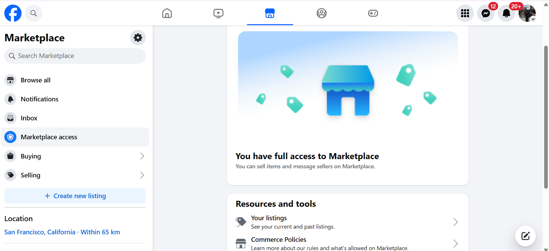This screenshot has width=549, height=251.
Task: Select Marketplace access item
Action: pos(75,137)
